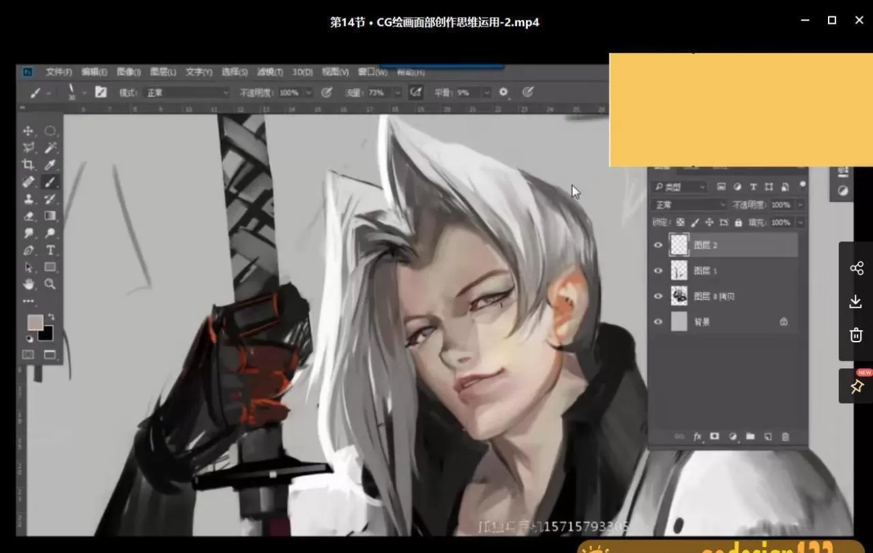This screenshot has height=553, width=873.
Task: Click the share button in player sidebar
Action: point(856,268)
